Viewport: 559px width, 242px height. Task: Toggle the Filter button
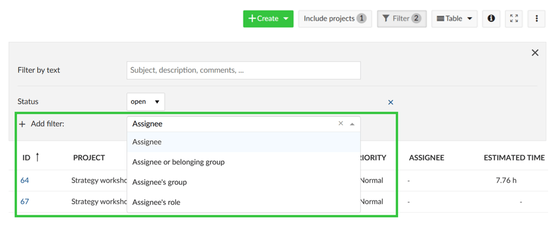[x=401, y=19]
